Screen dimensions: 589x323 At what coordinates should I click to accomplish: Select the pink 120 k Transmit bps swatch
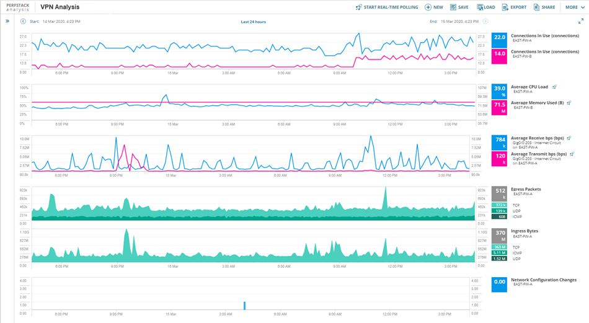coord(499,159)
